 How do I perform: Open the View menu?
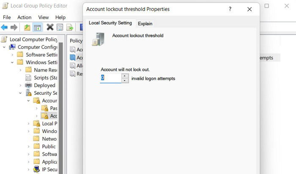(44, 17)
